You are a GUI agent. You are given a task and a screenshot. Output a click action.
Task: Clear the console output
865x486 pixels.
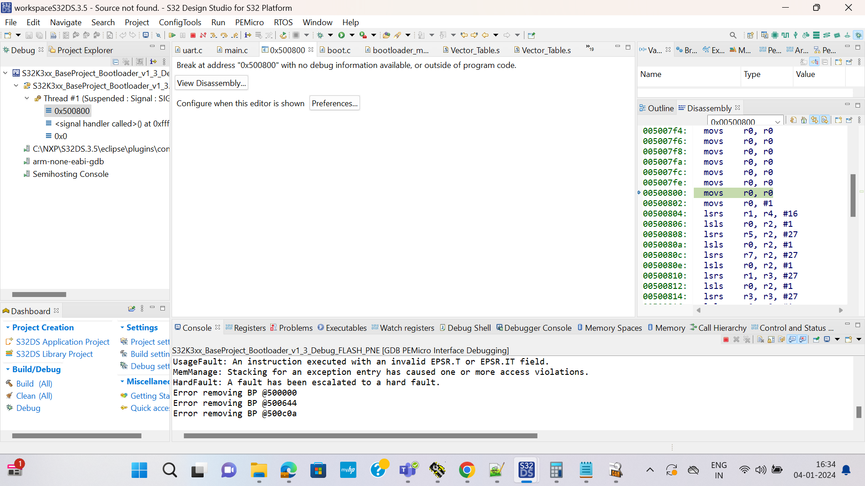pos(760,339)
